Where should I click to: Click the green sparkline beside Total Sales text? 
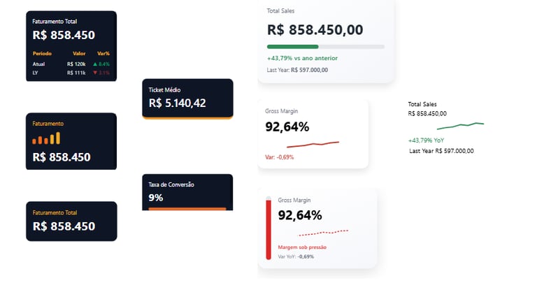point(460,126)
